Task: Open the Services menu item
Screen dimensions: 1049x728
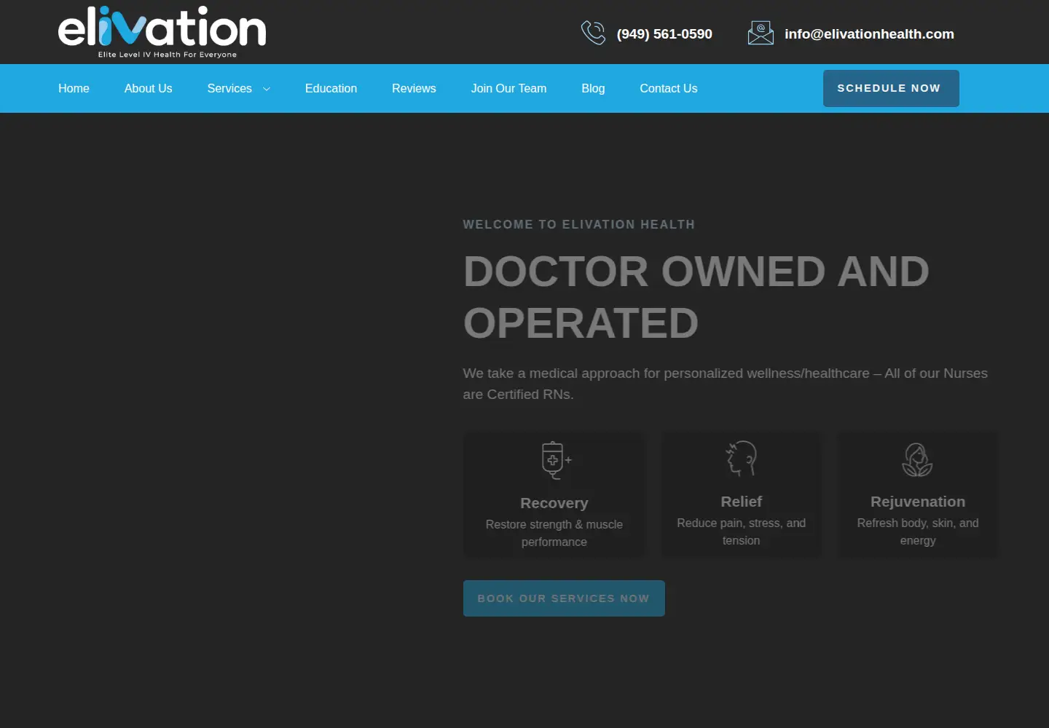Action: pos(229,88)
